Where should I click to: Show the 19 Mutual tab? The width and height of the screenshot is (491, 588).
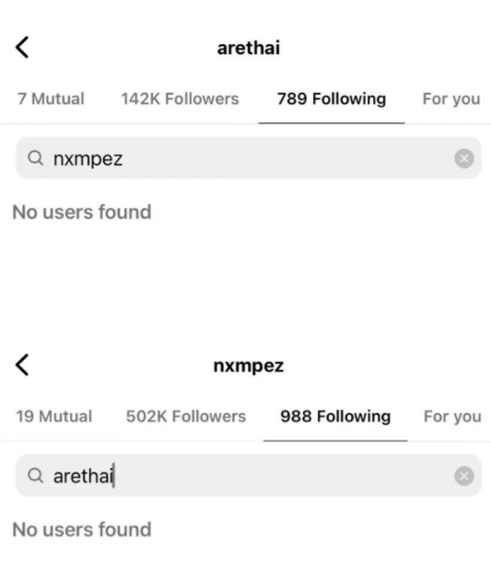[54, 417]
